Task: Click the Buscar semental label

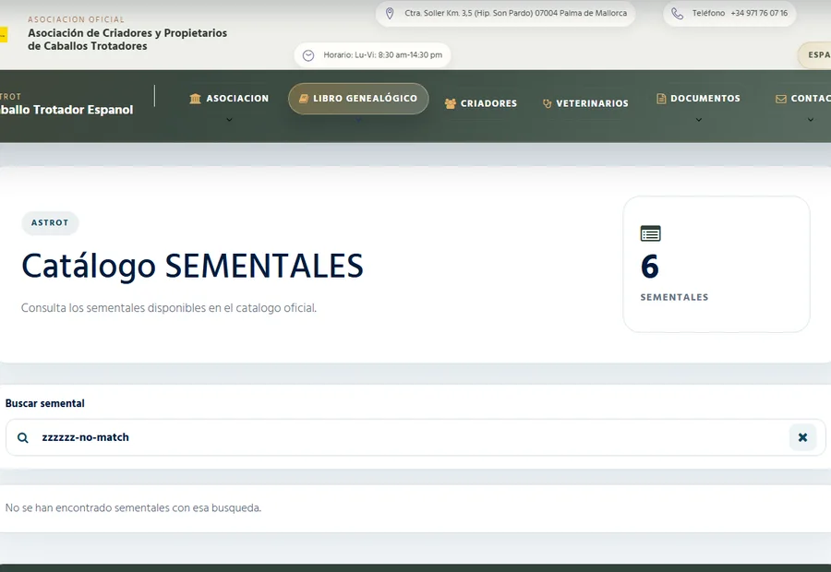Action: pos(45,403)
